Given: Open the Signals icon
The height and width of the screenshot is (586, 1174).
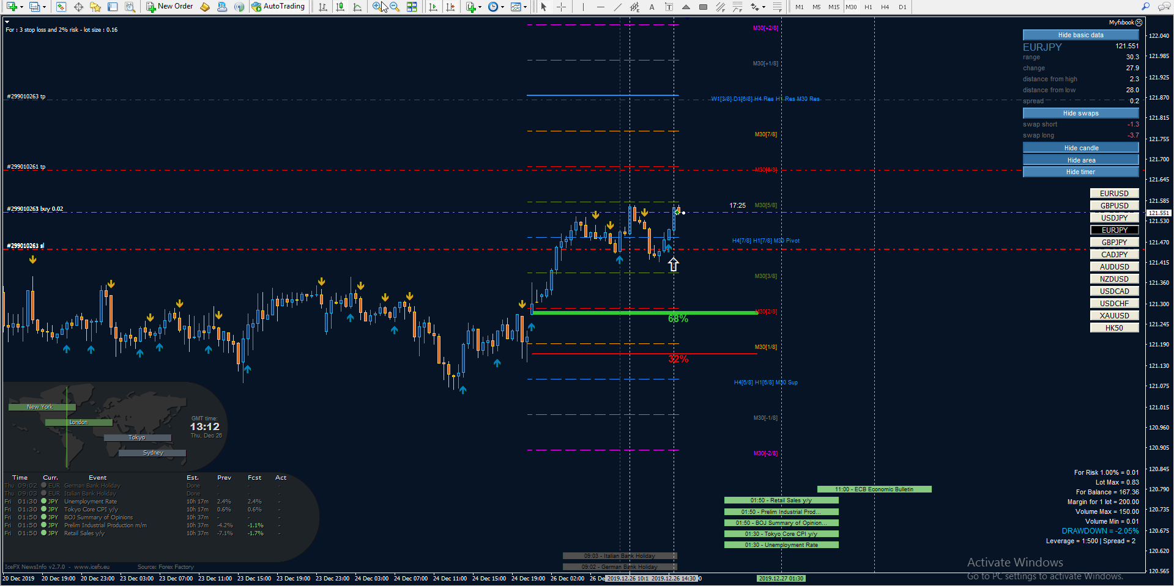Looking at the screenshot, I should [x=239, y=7].
